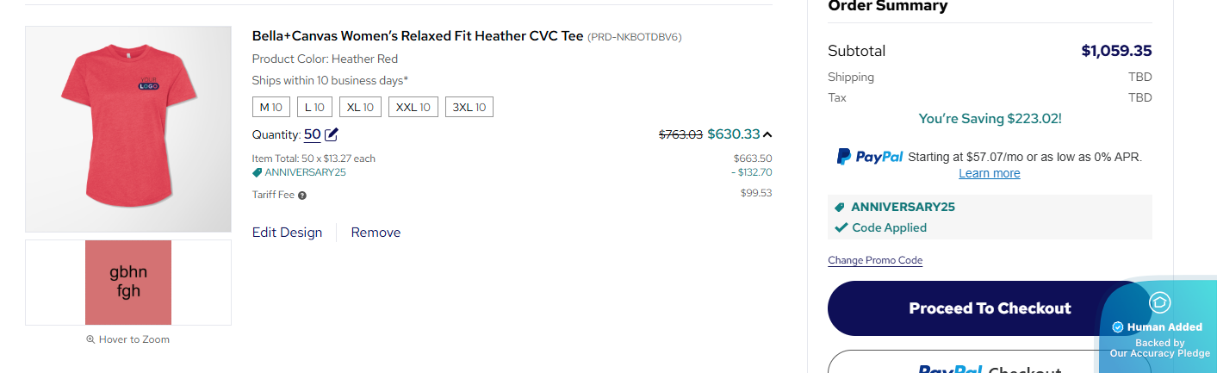The width and height of the screenshot is (1217, 373).
Task: Collapse the item price breakdown chevron
Action: [x=767, y=134]
